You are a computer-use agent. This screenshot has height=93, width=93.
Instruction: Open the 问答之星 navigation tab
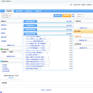pyautogui.click(x=28, y=11)
